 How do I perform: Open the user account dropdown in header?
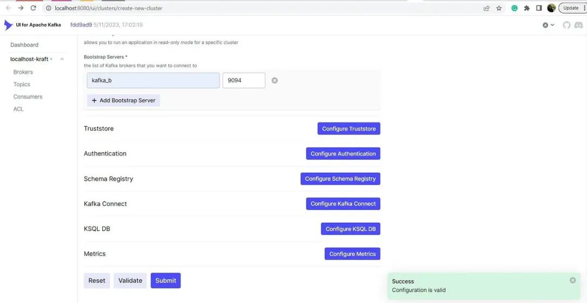[x=548, y=25]
